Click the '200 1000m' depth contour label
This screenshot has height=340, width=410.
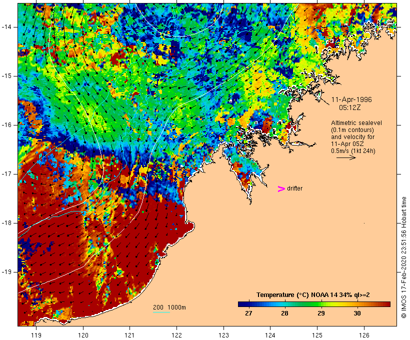pos(169,307)
